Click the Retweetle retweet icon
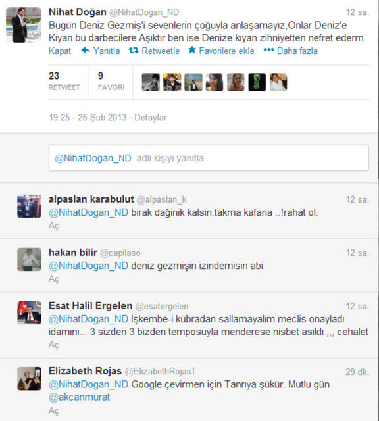The width and height of the screenshot is (379, 421). [x=133, y=50]
